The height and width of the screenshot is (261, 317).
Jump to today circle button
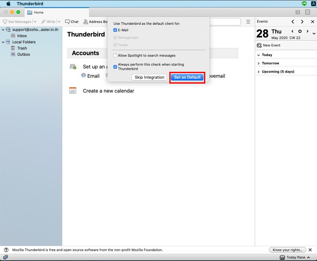pos(300,31)
